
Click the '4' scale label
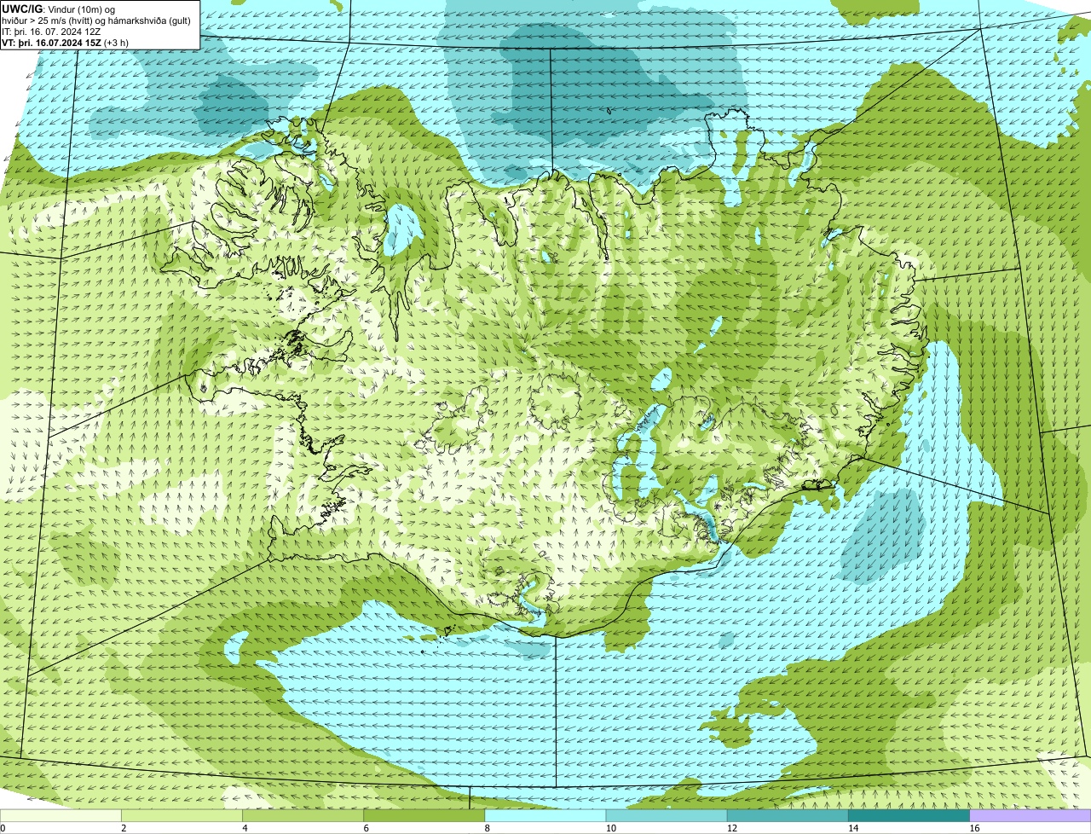pos(245,828)
